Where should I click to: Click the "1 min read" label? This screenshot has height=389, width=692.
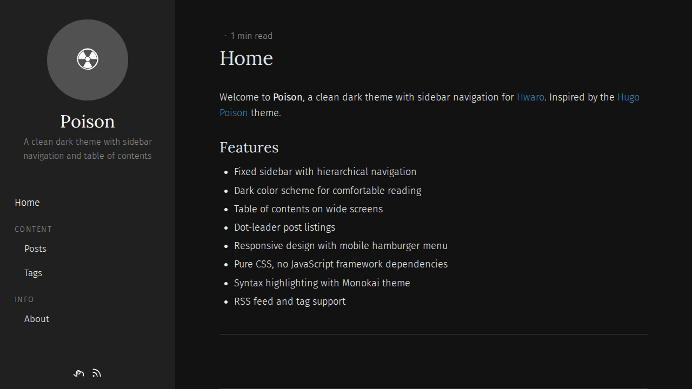click(x=251, y=36)
